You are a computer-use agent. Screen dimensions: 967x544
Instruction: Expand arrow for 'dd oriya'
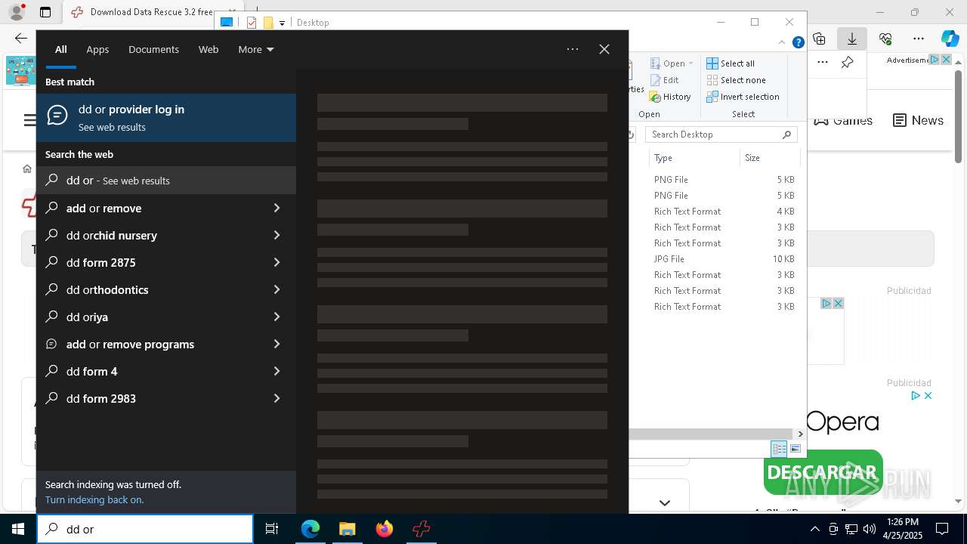[x=277, y=317]
